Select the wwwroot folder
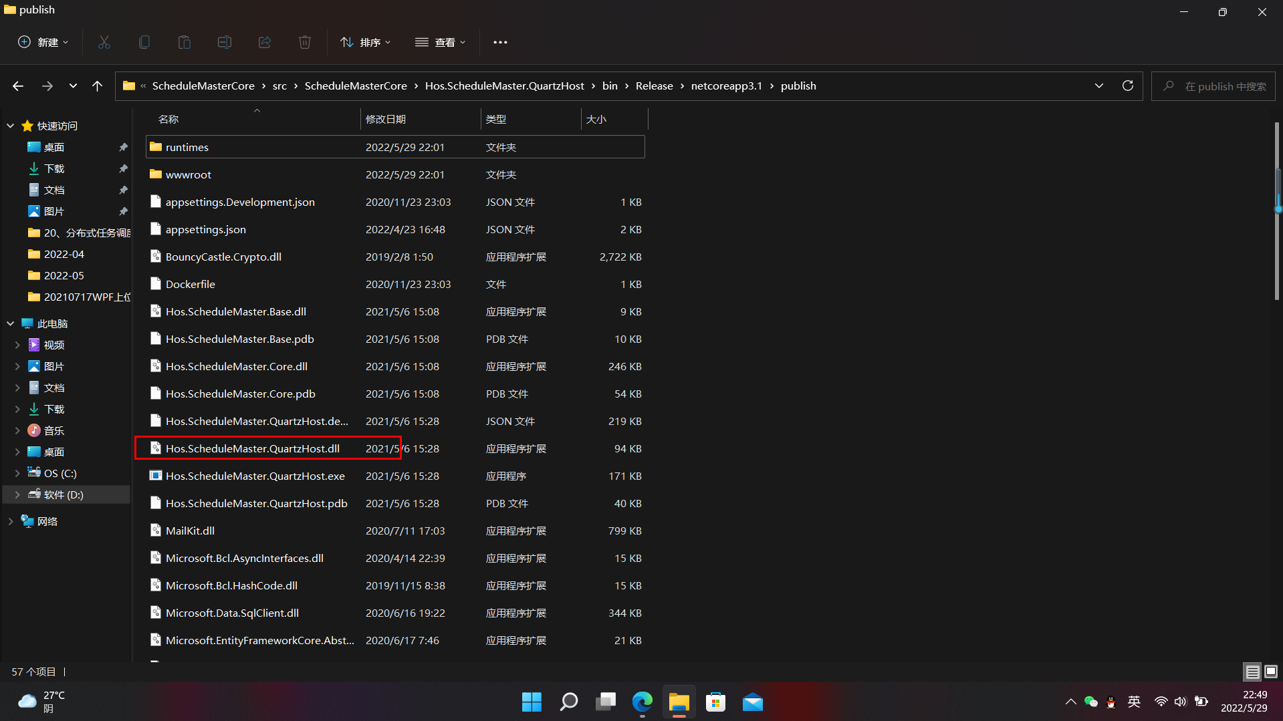 click(x=395, y=174)
